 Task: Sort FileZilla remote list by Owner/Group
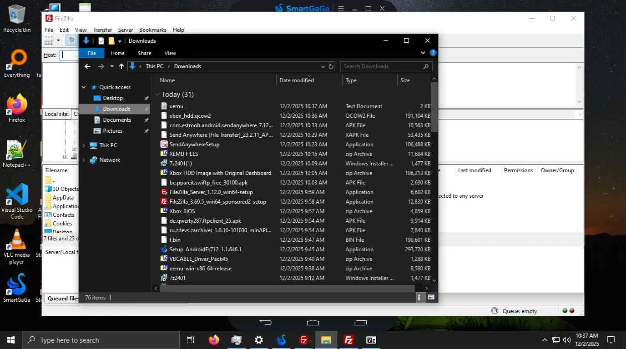tap(557, 170)
